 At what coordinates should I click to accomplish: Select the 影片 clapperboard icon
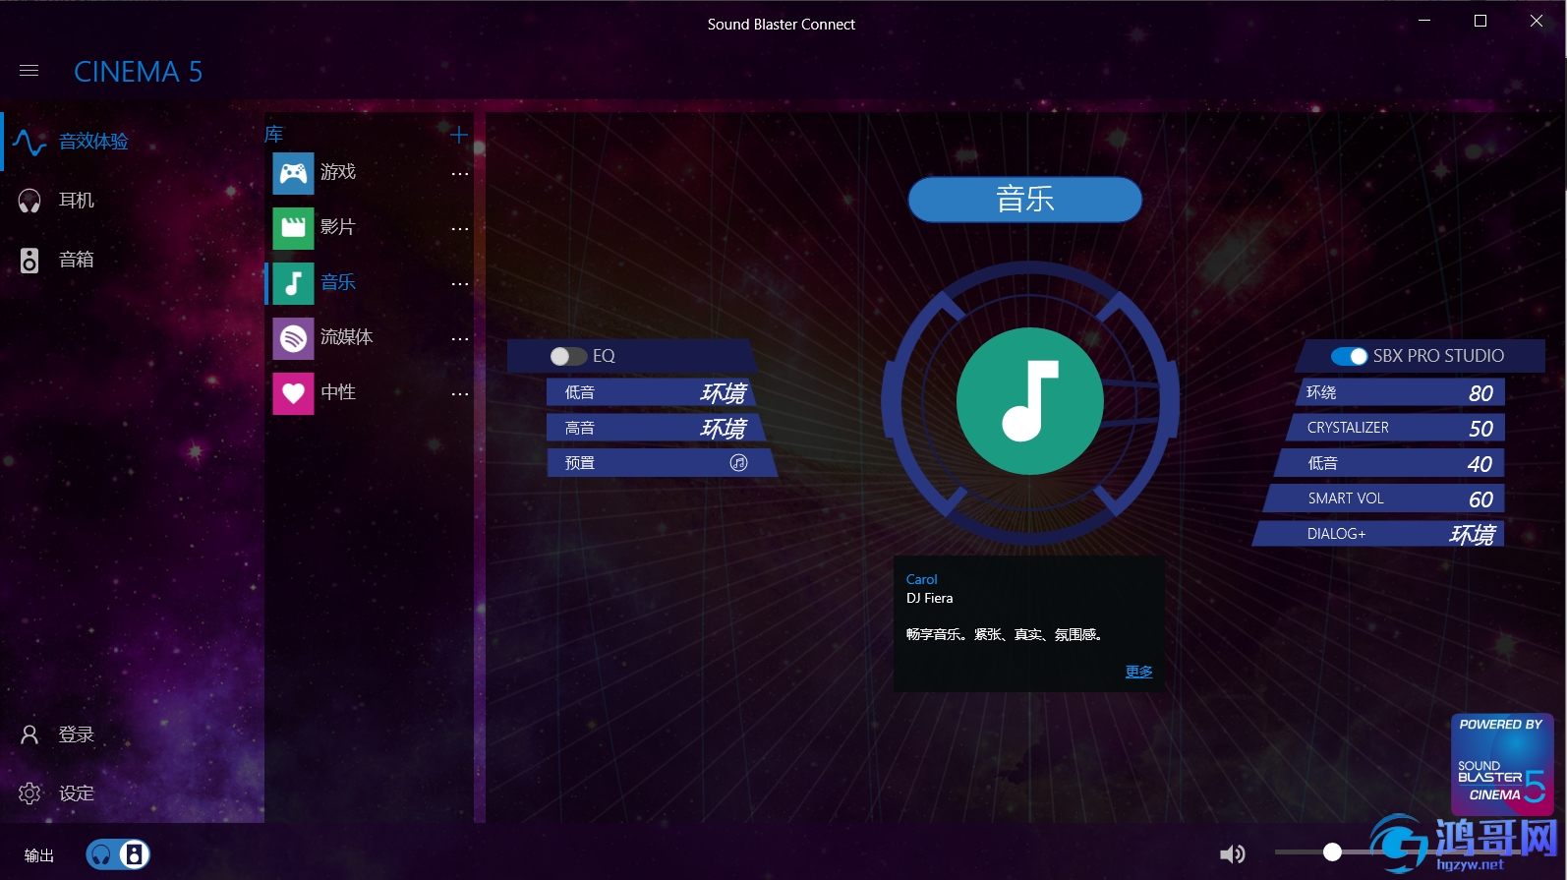(293, 228)
